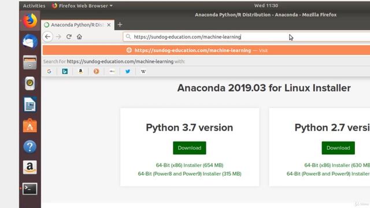The height and width of the screenshot is (208, 370).
Task: Click the magnifier icon in the URL bar
Action: click(128, 37)
